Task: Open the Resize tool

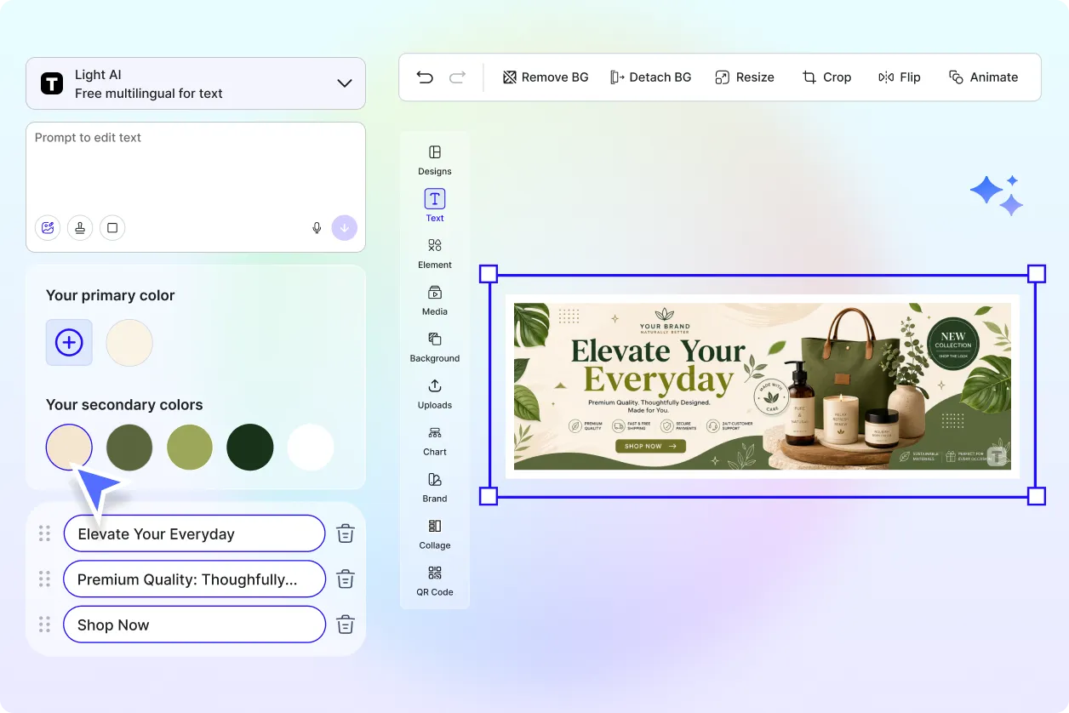Action: point(745,77)
